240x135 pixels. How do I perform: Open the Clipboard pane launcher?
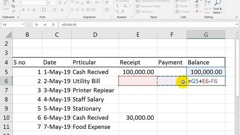[18, 17]
